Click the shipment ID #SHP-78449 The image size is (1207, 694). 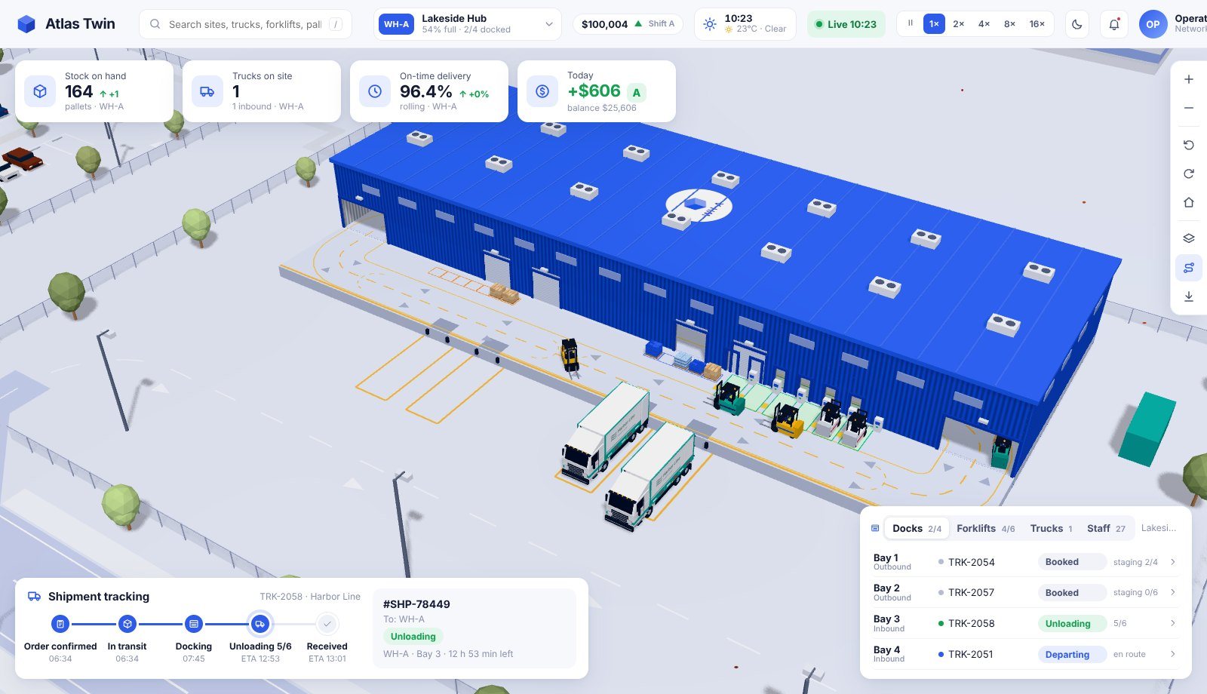416,604
